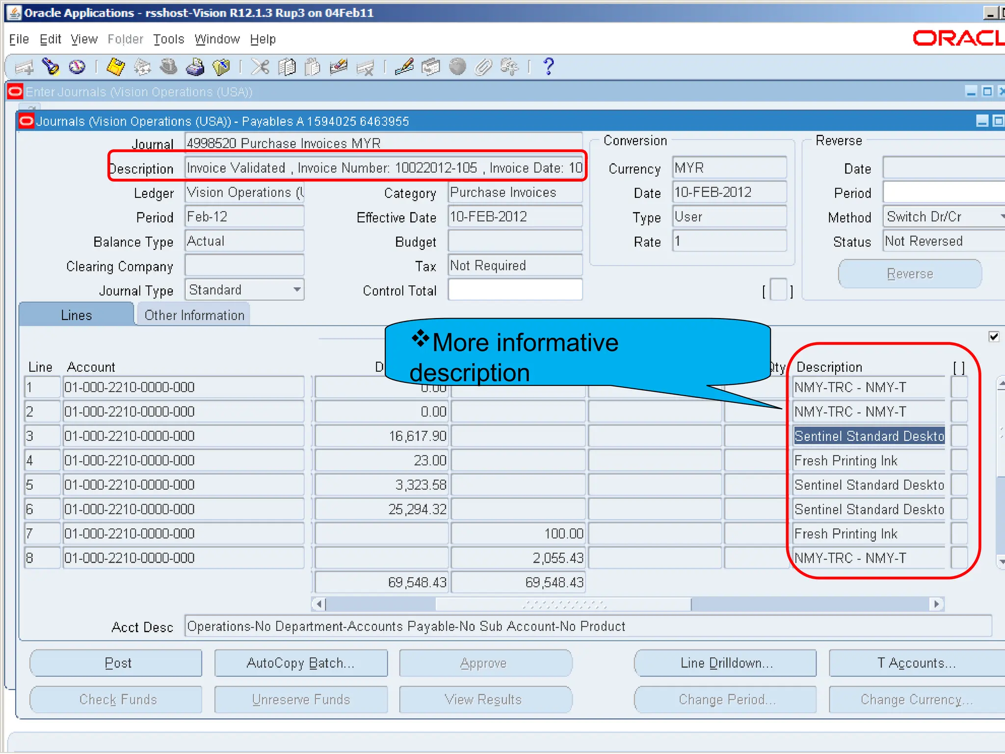Viewport: 1005px width, 754px height.
Task: Click the Copy toolbar icon
Action: click(x=287, y=67)
